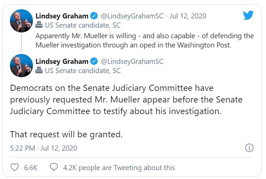Open the tweet info circle icon

(249, 148)
